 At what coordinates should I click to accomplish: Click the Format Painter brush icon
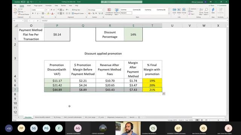(19, 14)
